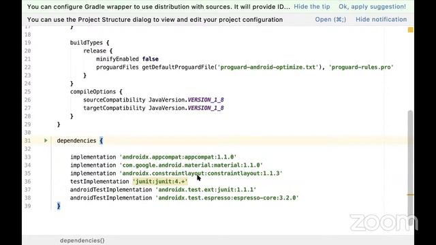The width and height of the screenshot is (436, 245).
Task: Click the highlighted 'junit:junit:4.+' string
Action: (160, 182)
